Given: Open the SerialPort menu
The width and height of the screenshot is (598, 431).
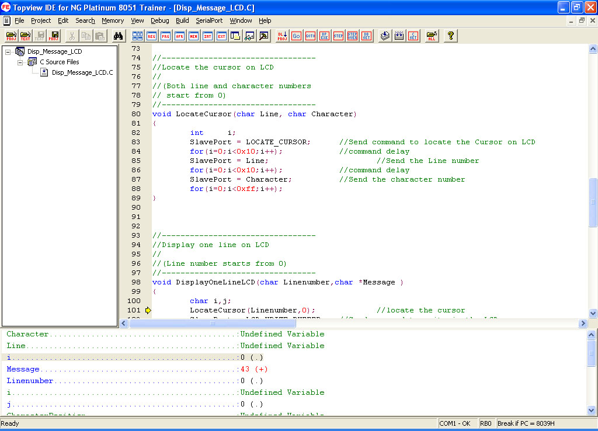Looking at the screenshot, I should 209,20.
